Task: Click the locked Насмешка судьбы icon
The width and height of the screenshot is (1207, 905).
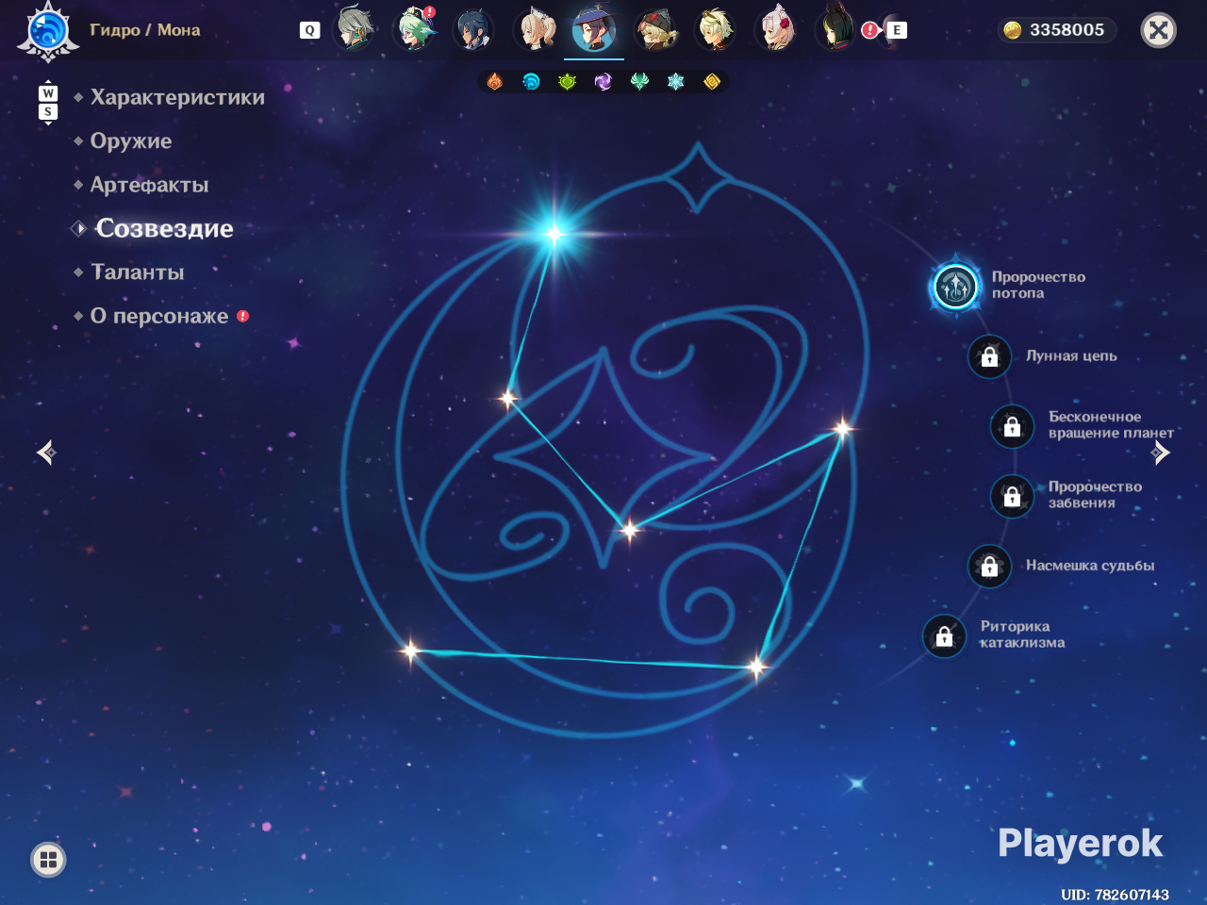Action: (989, 566)
